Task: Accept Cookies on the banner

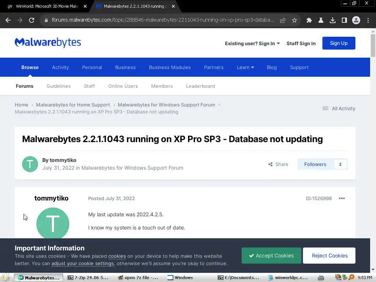Action: [271, 256]
